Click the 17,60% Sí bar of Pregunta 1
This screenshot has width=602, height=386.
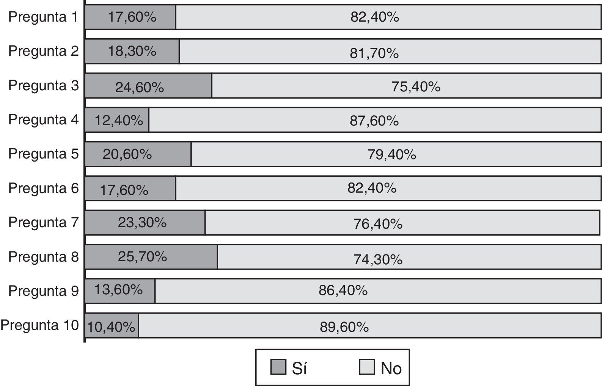[130, 17]
